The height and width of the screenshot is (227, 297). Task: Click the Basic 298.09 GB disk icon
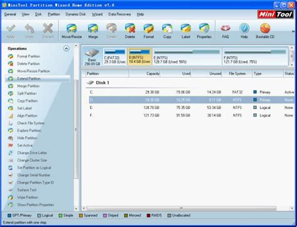pos(92,57)
